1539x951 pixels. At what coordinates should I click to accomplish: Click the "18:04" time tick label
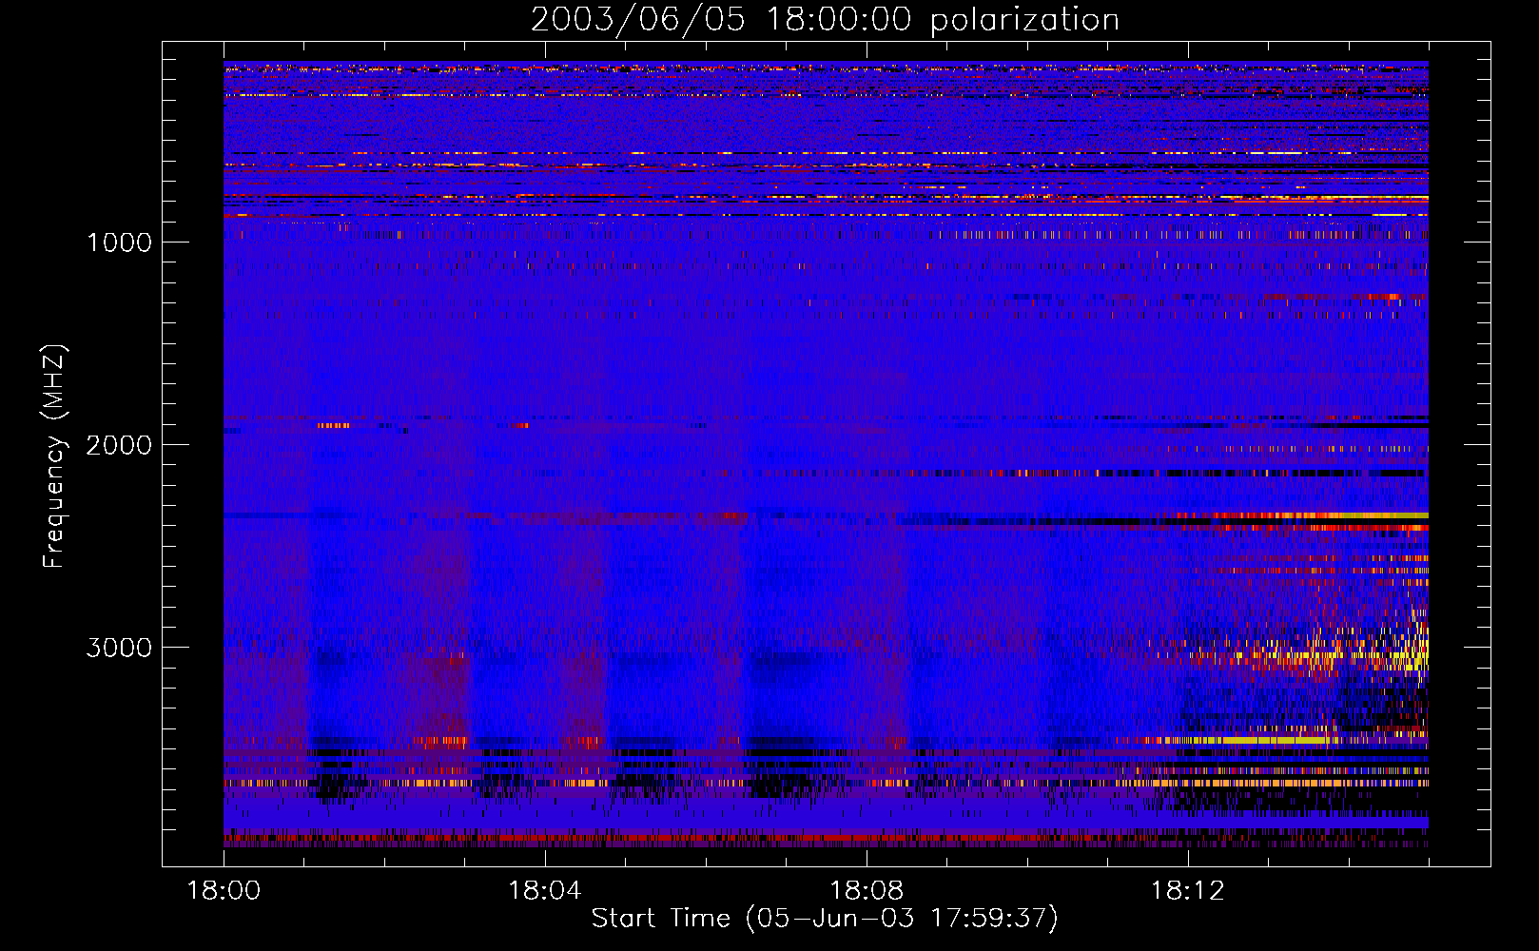point(545,891)
